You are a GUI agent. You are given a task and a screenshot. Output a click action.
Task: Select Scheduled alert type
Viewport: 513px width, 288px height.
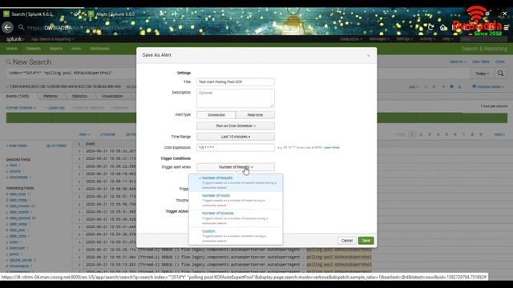216,115
